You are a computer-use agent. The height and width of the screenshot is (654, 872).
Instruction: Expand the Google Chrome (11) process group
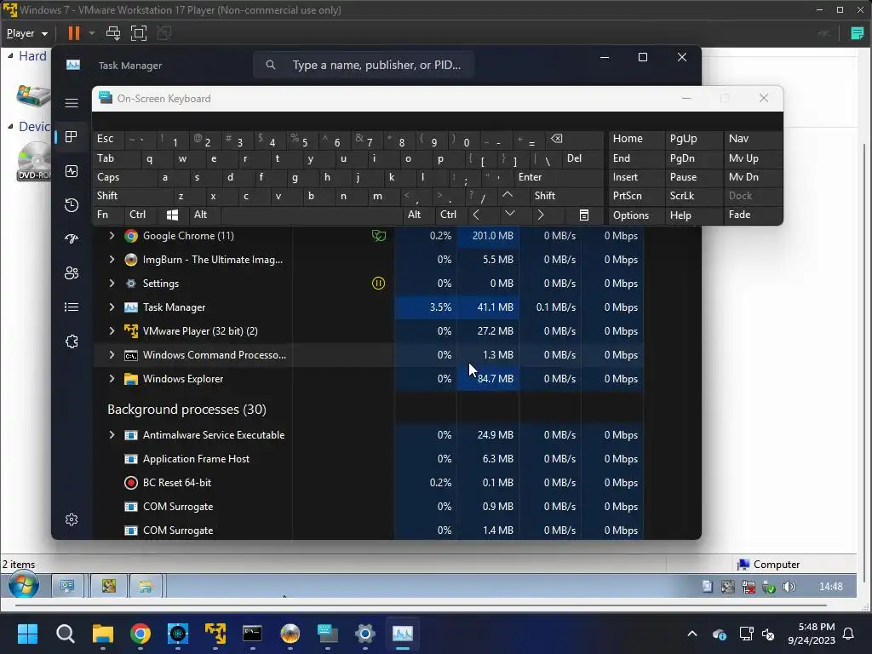pos(112,236)
